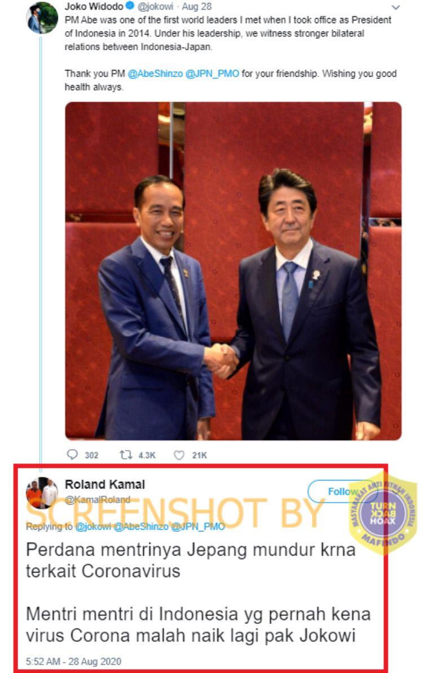Click @jokowi in the Replying to line
The image size is (423, 673).
[x=93, y=526]
